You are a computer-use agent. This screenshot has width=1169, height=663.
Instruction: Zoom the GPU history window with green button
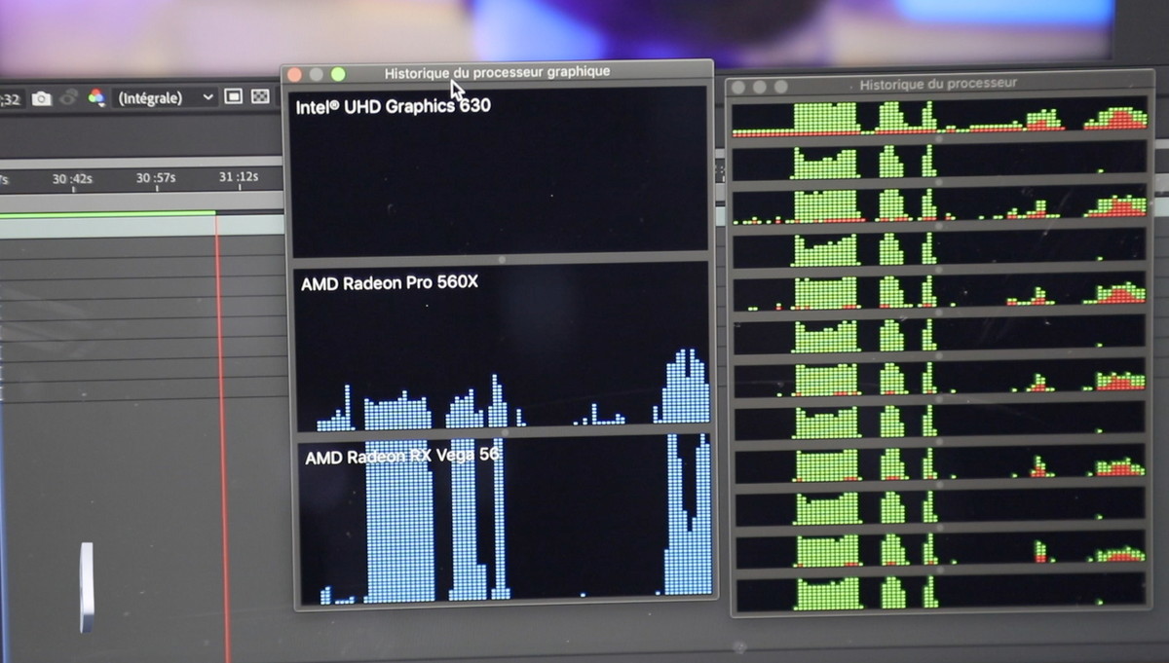click(338, 74)
